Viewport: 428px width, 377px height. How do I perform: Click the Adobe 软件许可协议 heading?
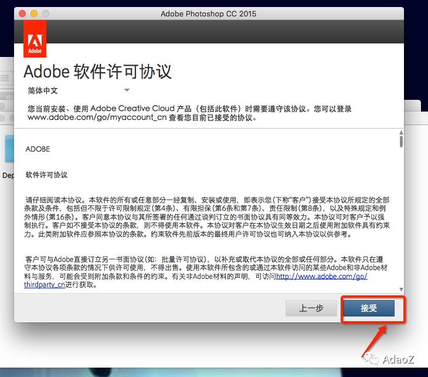point(97,72)
